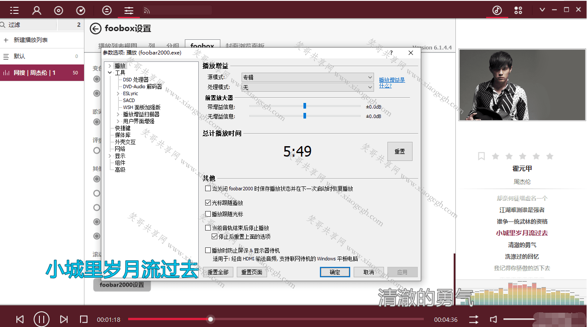This screenshot has width=587, height=327.
Task: Click the user profile icon in top bar
Action: tap(37, 10)
